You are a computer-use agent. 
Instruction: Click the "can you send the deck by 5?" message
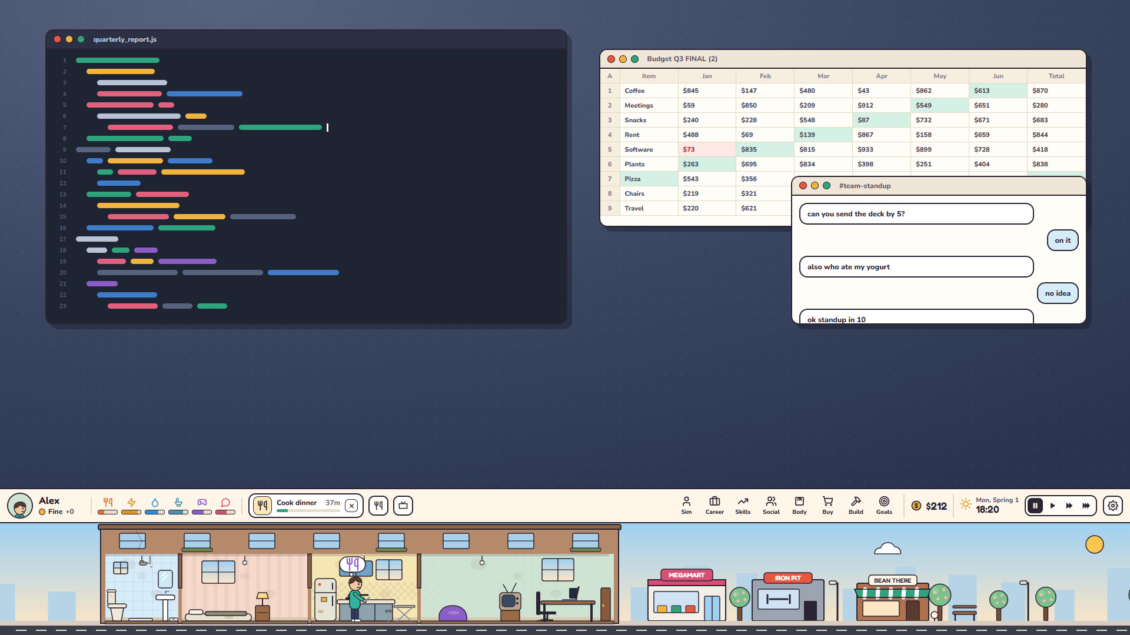(x=916, y=214)
